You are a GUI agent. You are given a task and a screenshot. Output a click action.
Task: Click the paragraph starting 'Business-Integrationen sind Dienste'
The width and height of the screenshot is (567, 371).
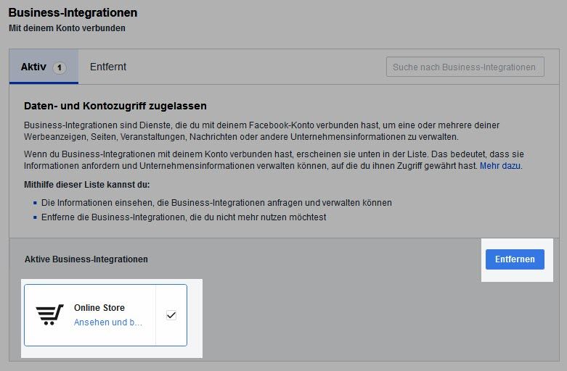[x=261, y=130]
